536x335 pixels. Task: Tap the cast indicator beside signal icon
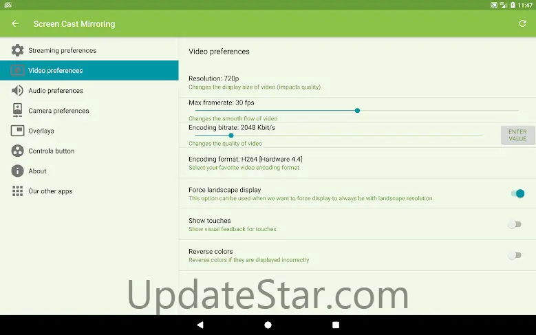(x=493, y=5)
